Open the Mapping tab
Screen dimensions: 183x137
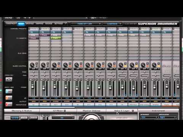coord(39,24)
